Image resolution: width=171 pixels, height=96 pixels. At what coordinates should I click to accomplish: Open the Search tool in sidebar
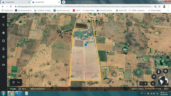point(3,25)
